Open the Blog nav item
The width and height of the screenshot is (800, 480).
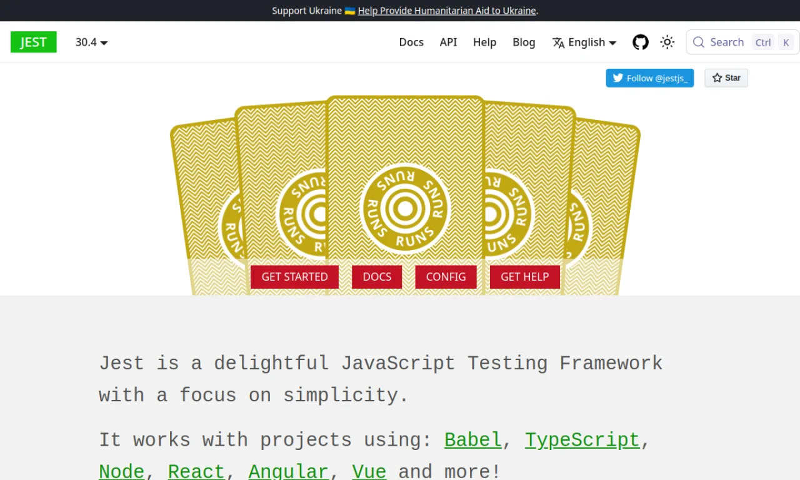tap(524, 42)
